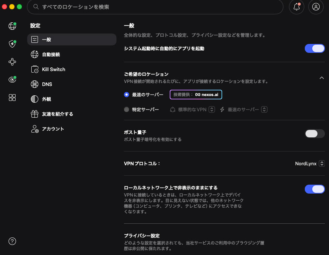Open notifications bell icon
This screenshot has width=329, height=255.
297,7
